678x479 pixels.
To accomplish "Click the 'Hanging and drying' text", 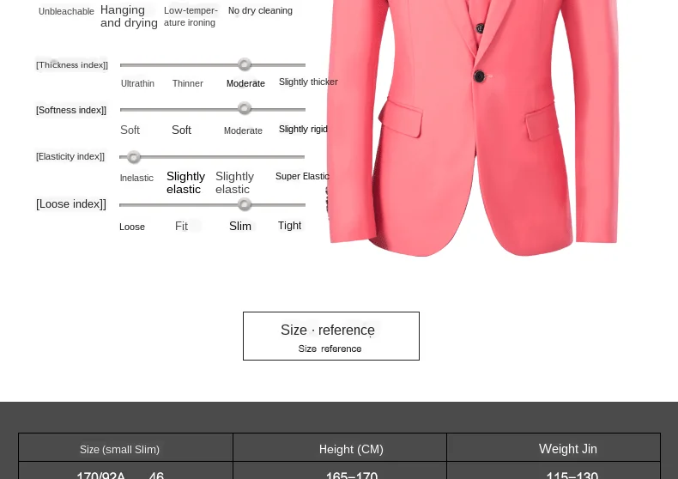I will [x=129, y=16].
